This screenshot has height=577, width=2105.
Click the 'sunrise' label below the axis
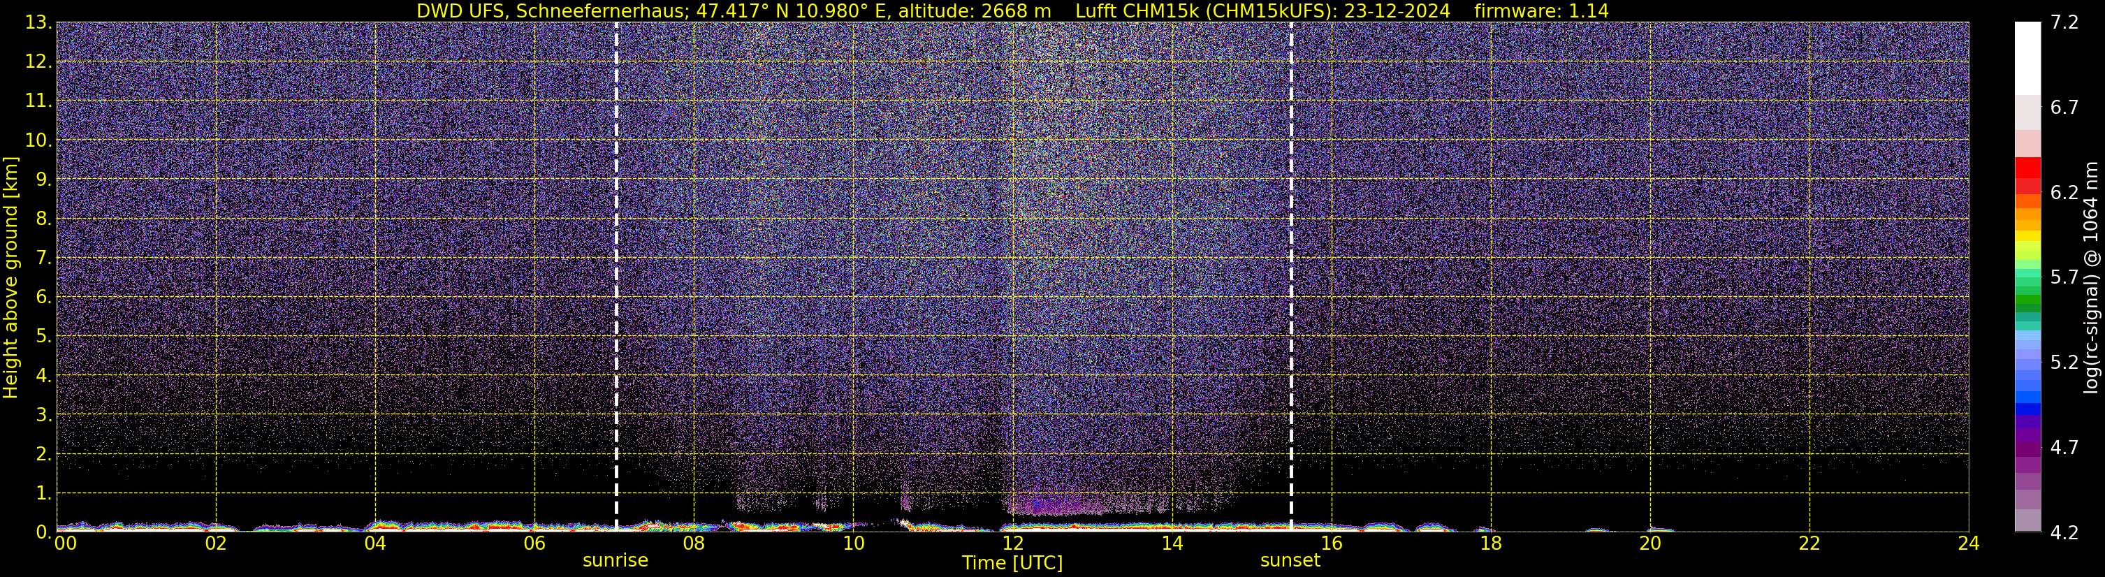(x=616, y=561)
